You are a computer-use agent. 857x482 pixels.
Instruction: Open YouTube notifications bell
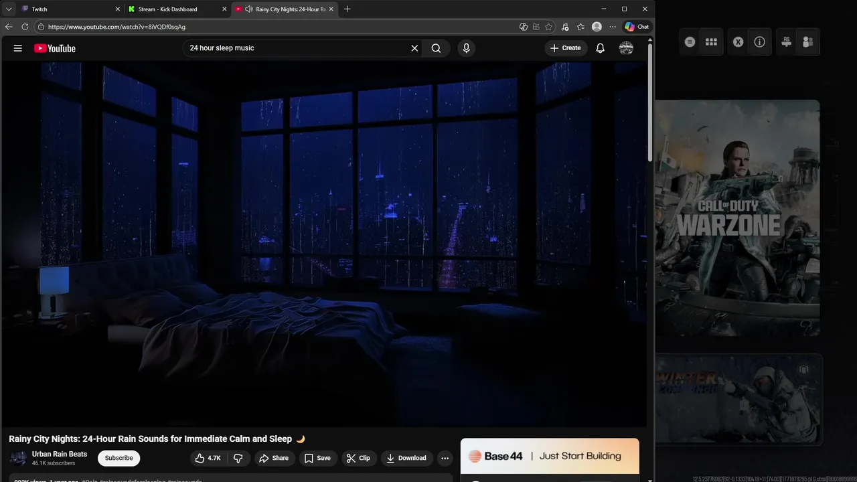[601, 48]
